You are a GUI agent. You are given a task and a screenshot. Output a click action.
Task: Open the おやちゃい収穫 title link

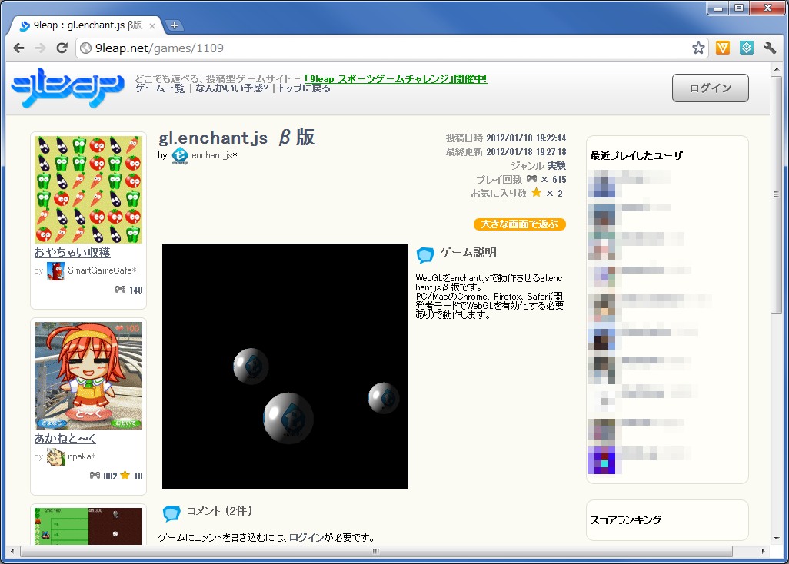[x=72, y=252]
